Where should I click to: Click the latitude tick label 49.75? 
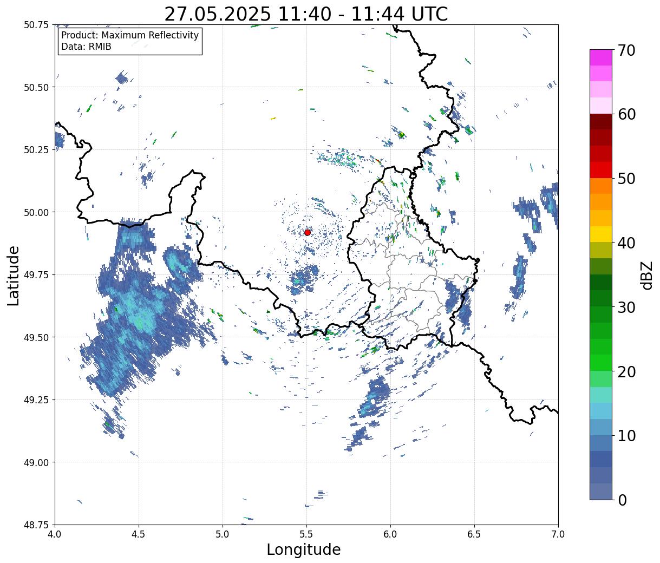(x=36, y=275)
